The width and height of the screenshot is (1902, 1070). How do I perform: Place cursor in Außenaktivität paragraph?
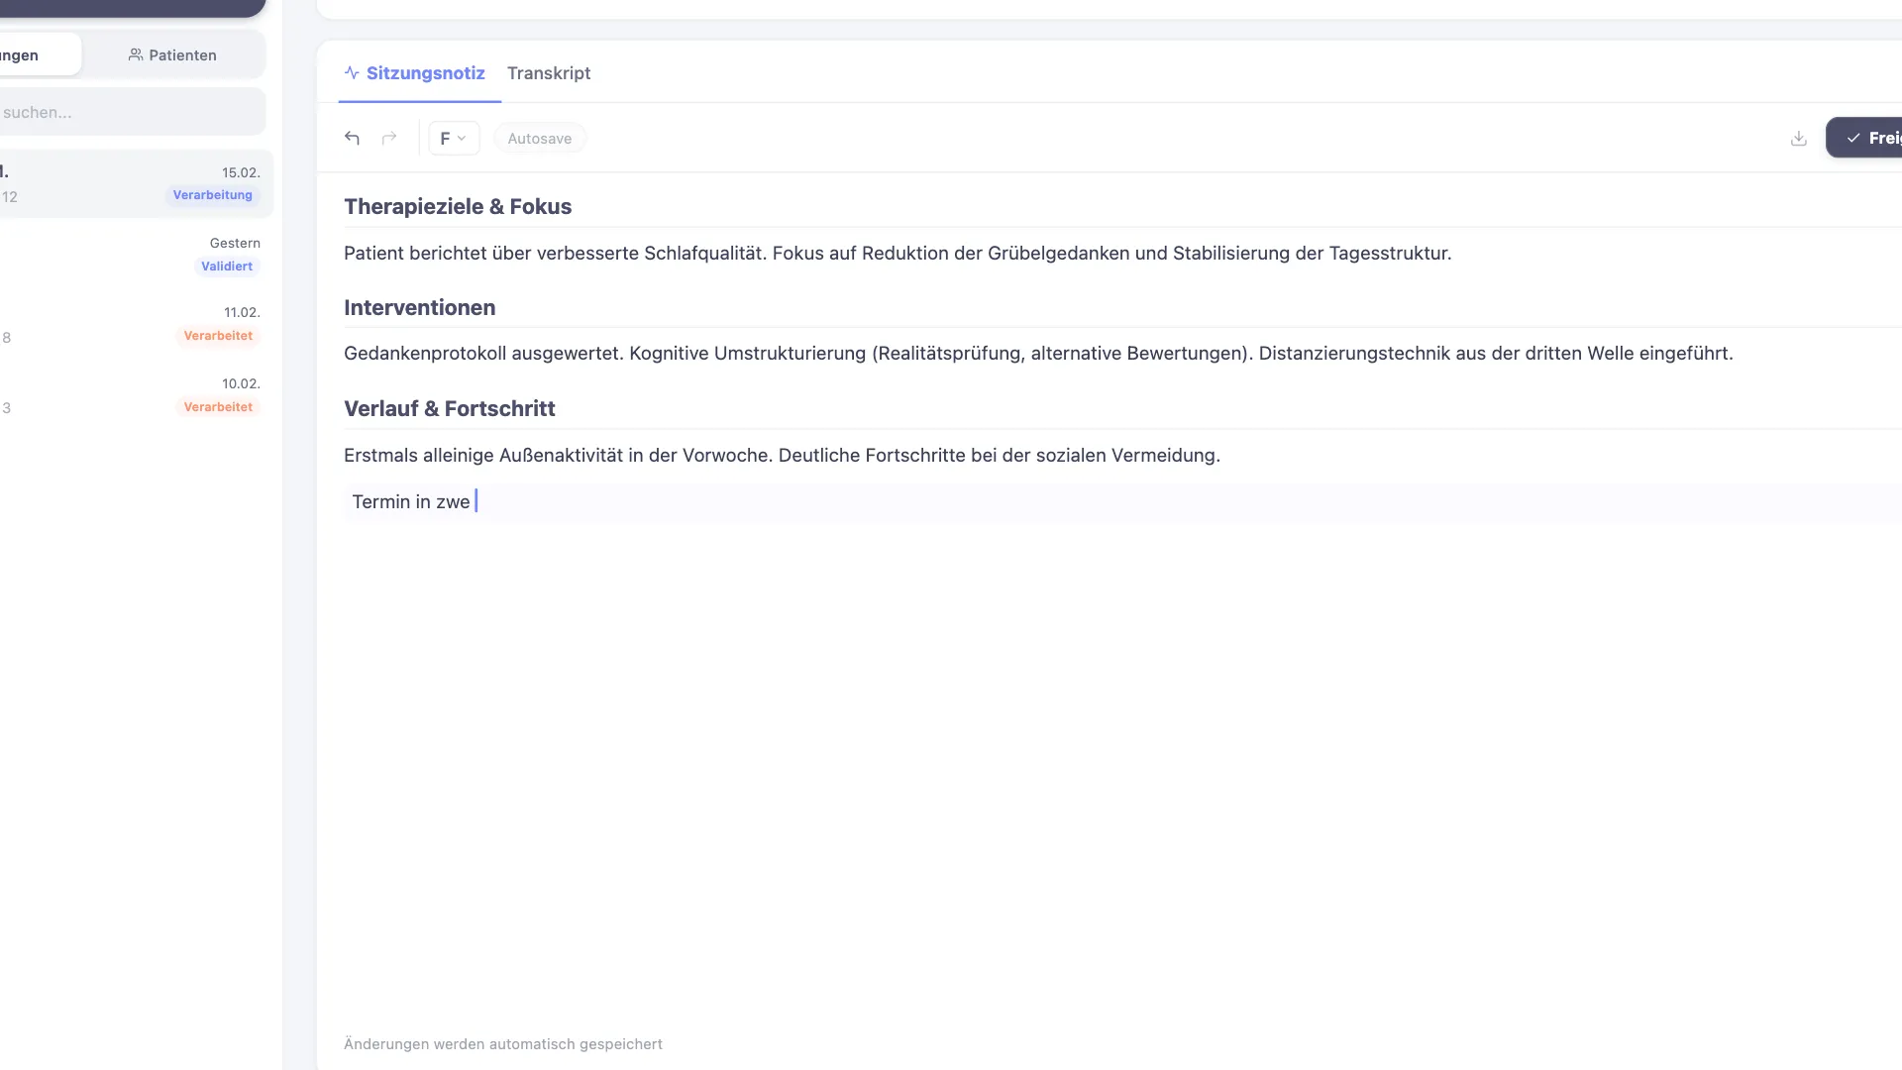[783, 455]
